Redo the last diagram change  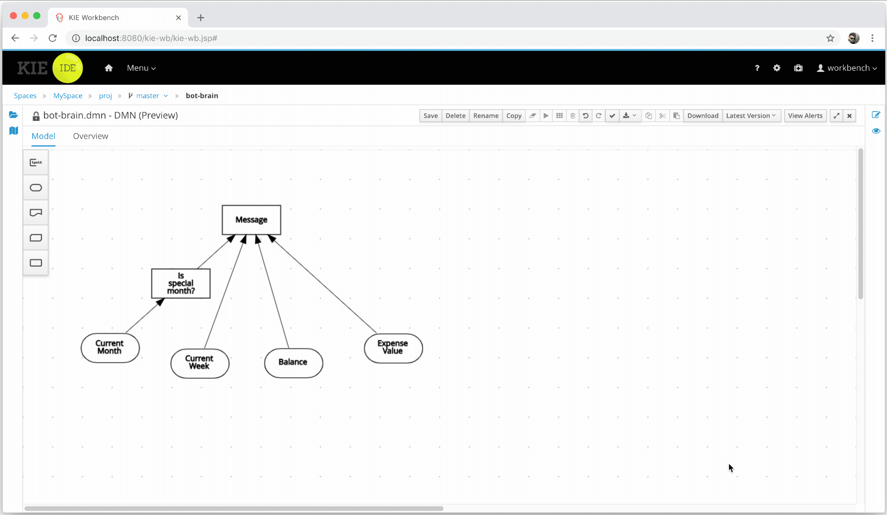tap(599, 116)
